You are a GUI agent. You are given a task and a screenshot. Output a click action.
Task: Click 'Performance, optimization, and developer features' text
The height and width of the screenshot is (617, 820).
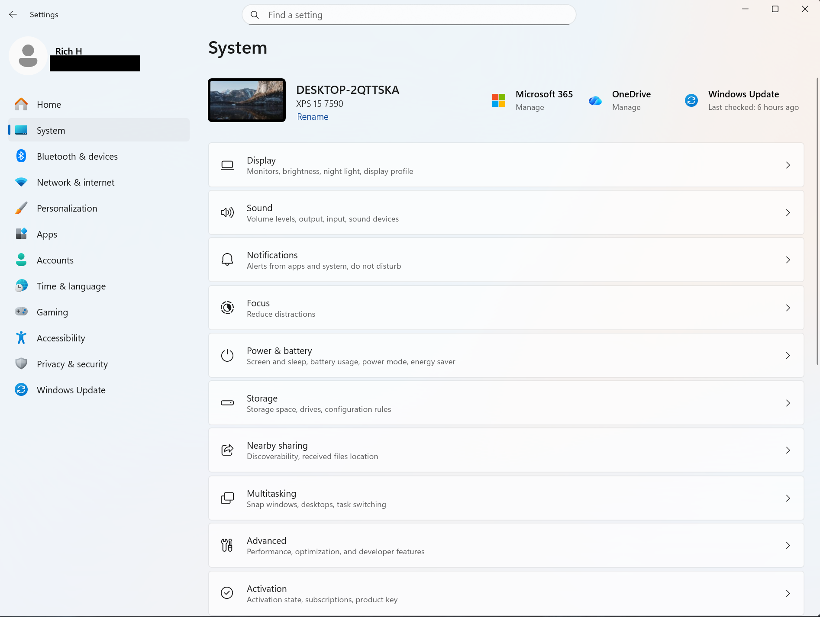tap(336, 552)
